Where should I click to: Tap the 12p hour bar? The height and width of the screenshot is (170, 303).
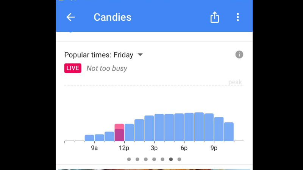tap(129, 133)
